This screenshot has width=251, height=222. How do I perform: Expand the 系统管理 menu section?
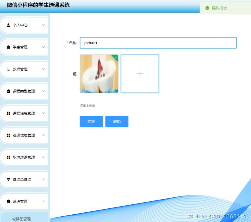tap(43, 201)
